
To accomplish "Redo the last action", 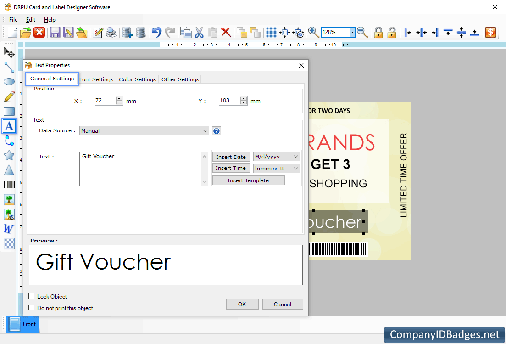I will pos(170,32).
